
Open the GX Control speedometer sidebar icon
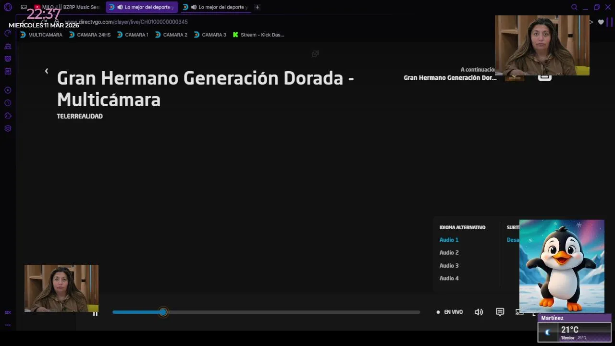pyautogui.click(x=8, y=33)
